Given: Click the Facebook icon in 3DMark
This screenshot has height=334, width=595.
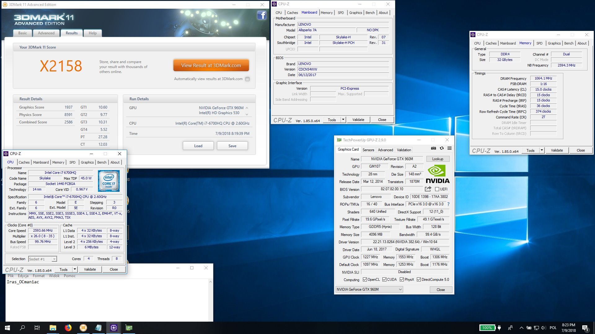Looking at the screenshot, I should 262,15.
